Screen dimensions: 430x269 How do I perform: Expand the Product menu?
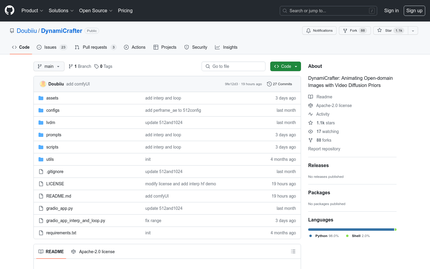coord(32,10)
